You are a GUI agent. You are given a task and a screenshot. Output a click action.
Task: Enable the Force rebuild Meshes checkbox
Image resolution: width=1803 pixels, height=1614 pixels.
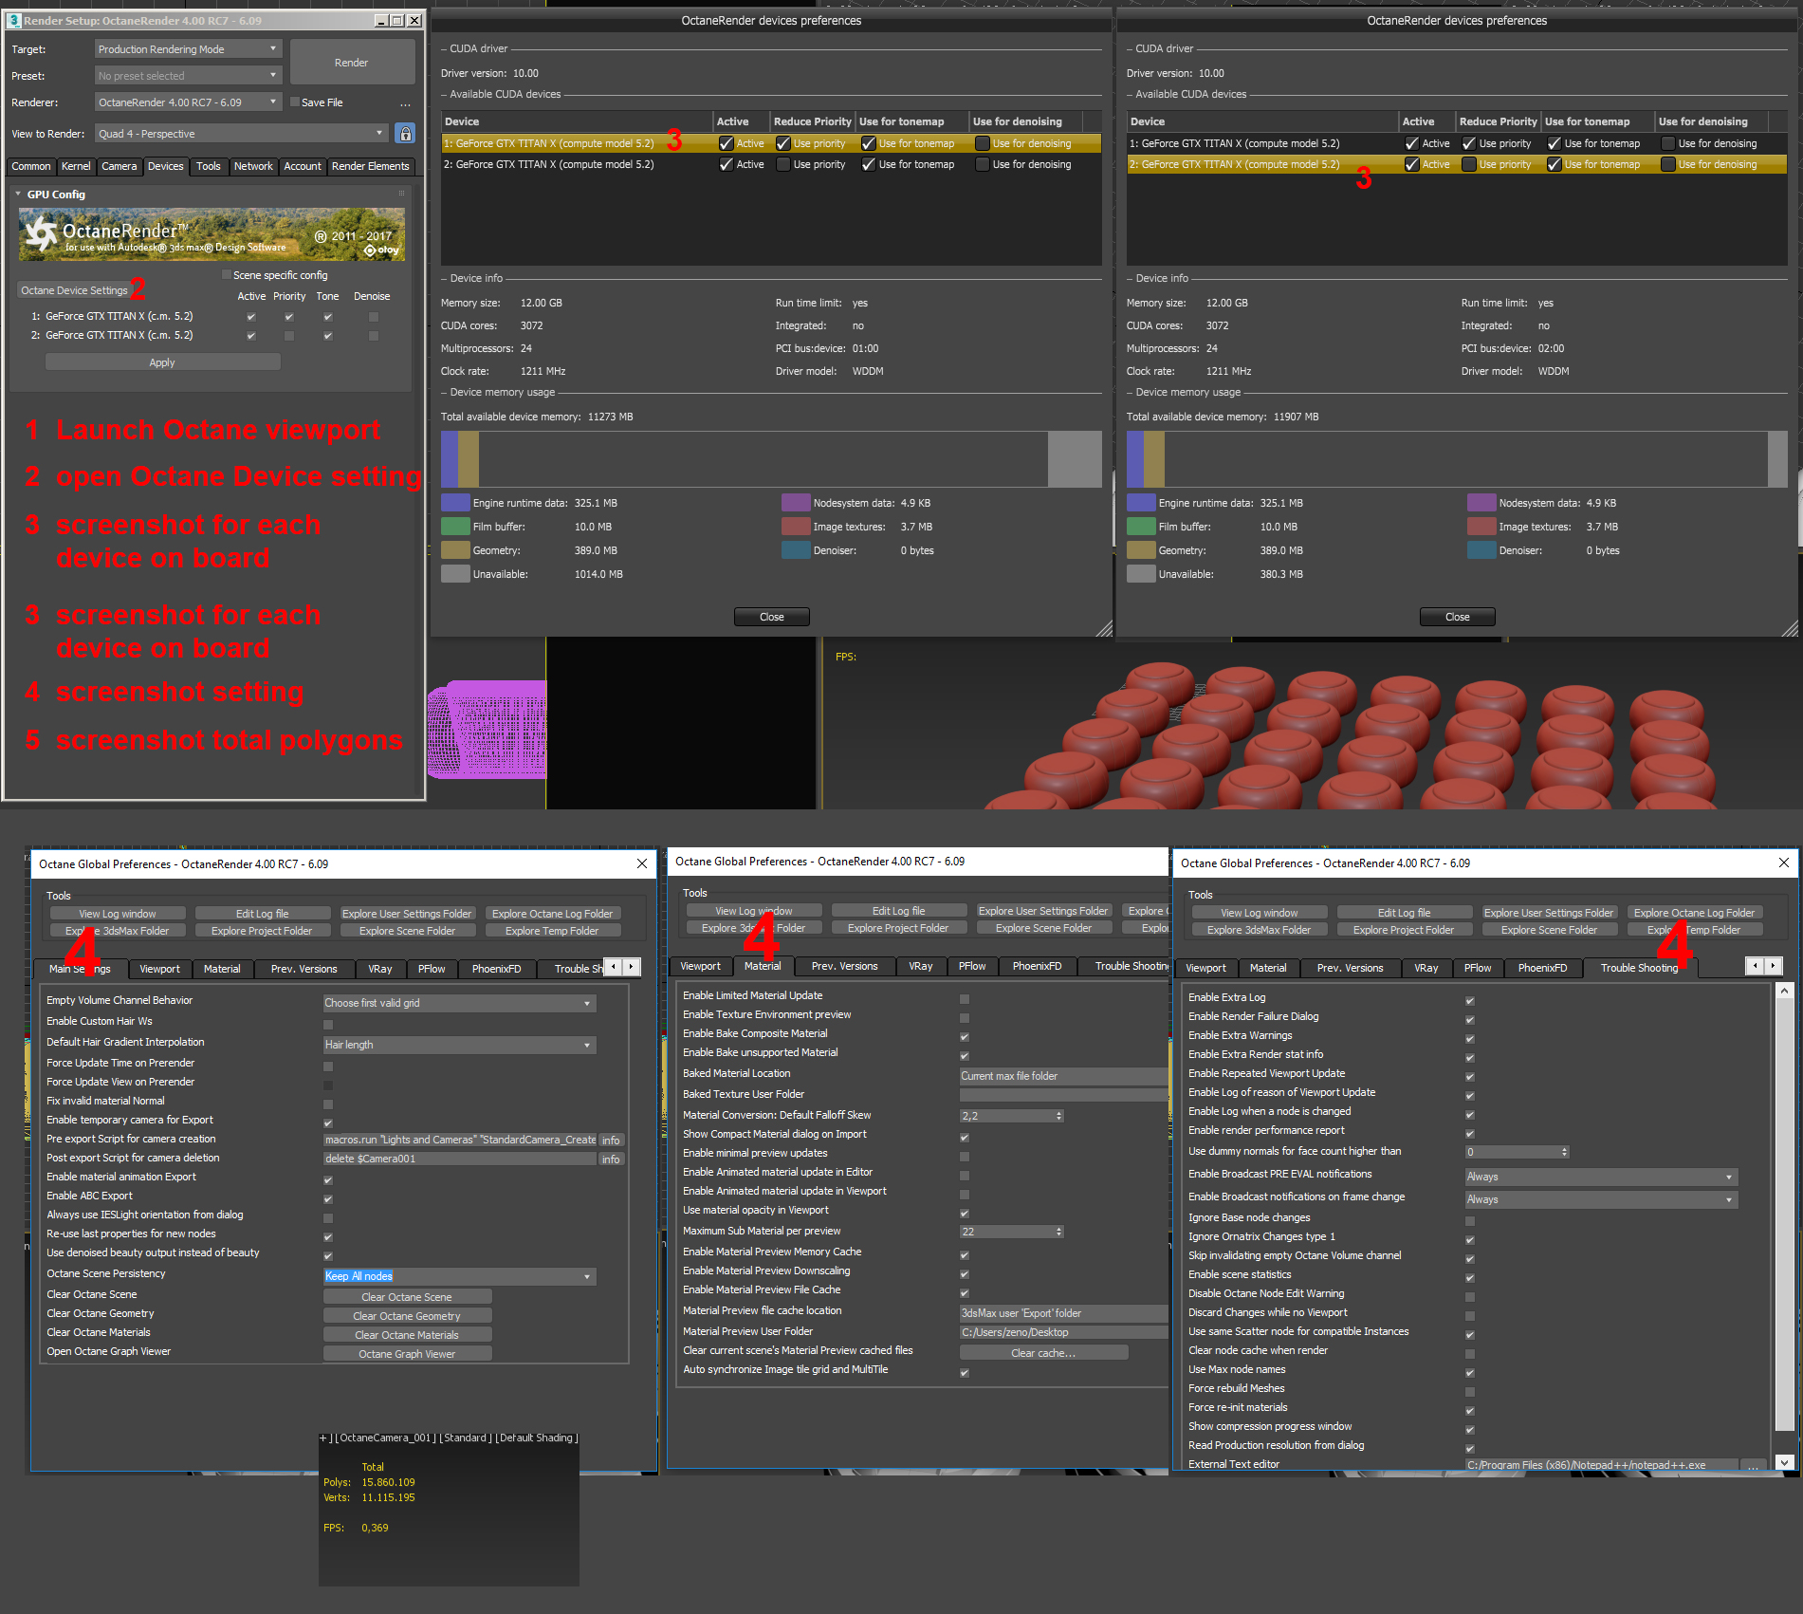[x=1470, y=1392]
